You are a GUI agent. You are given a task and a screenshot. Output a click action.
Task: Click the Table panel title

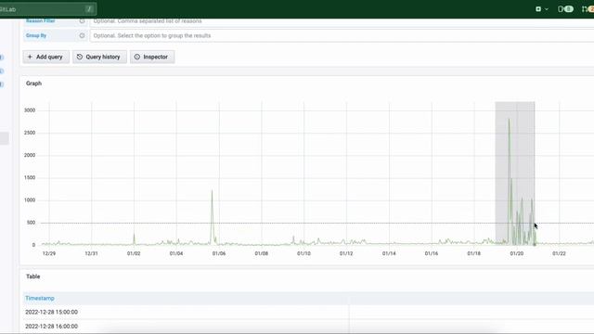[x=33, y=276]
